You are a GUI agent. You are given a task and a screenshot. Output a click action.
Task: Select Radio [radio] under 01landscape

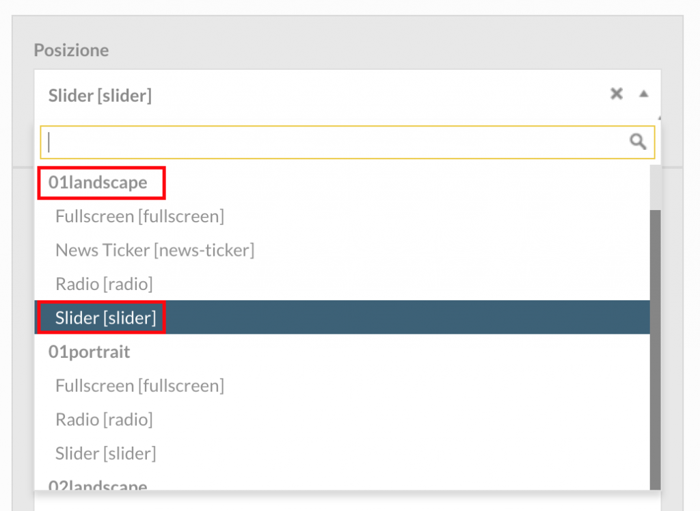click(x=104, y=284)
